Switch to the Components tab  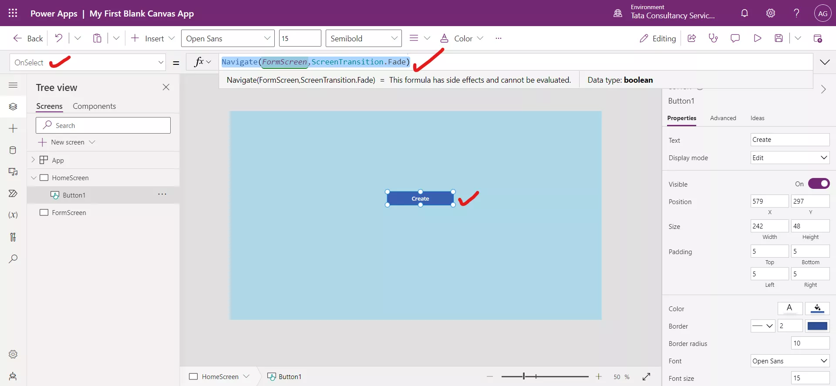point(94,106)
